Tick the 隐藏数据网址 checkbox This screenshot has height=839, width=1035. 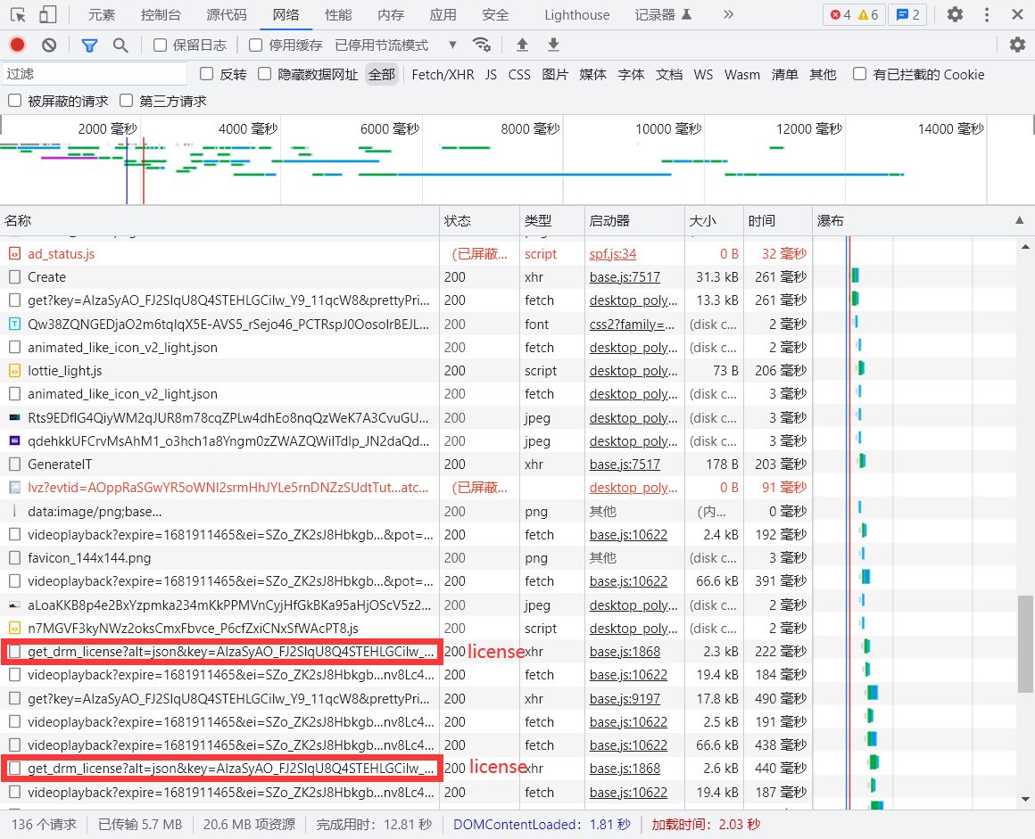[265, 74]
